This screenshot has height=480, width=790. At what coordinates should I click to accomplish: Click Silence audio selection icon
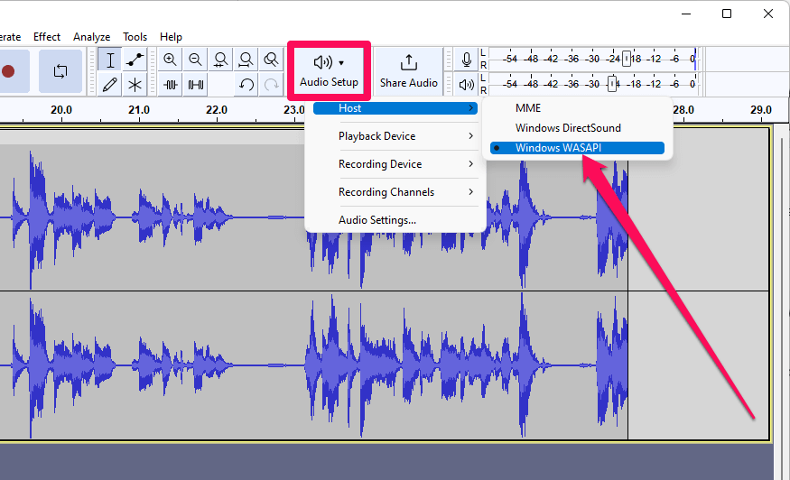pyautogui.click(x=196, y=84)
